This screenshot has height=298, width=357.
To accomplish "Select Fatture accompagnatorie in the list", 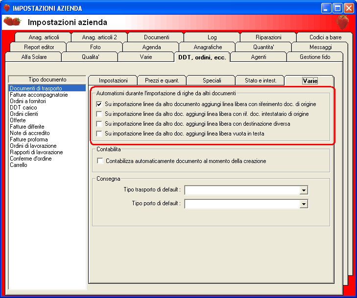I will (x=47, y=94).
